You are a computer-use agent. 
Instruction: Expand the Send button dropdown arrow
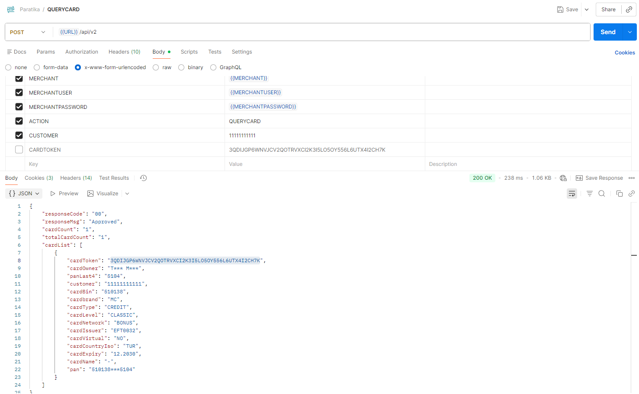pyautogui.click(x=629, y=32)
